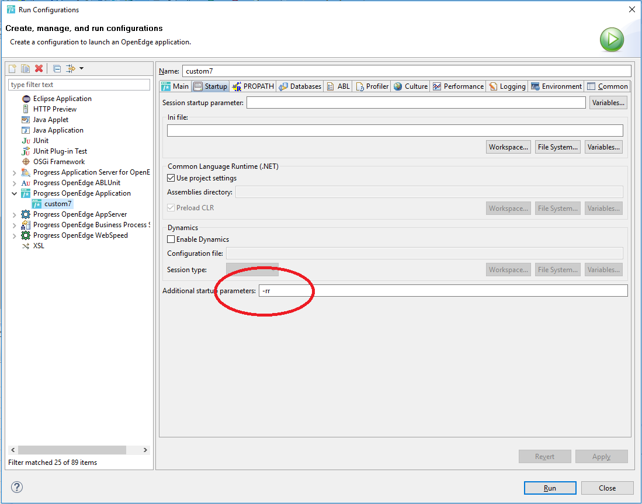Click the Progress Application Server for OpenEdge icon
The width and height of the screenshot is (642, 504).
26,172
